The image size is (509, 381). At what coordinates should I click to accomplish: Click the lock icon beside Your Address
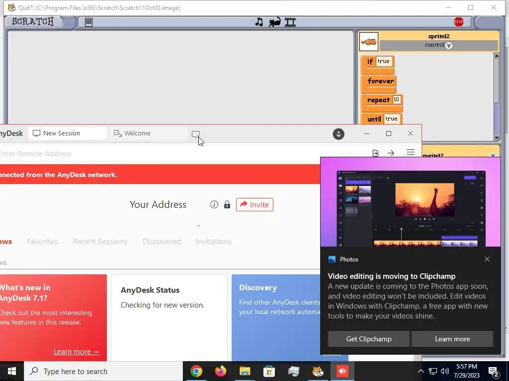(x=227, y=204)
